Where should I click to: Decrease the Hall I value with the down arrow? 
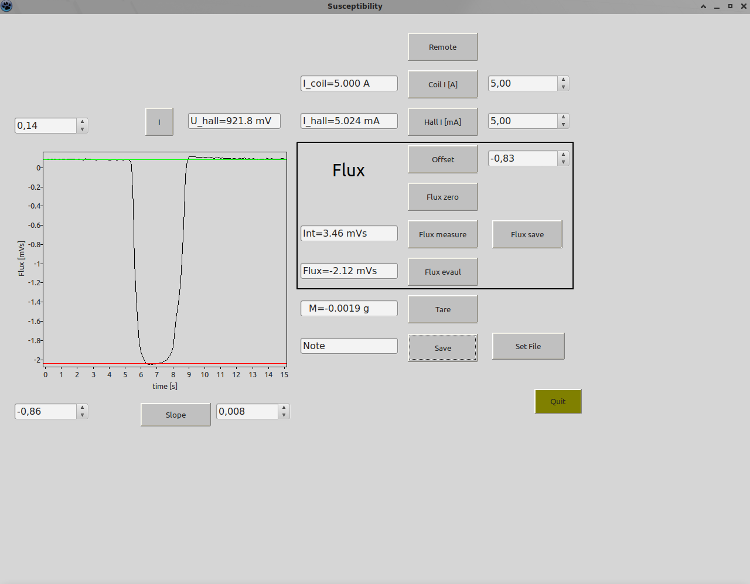click(x=563, y=124)
